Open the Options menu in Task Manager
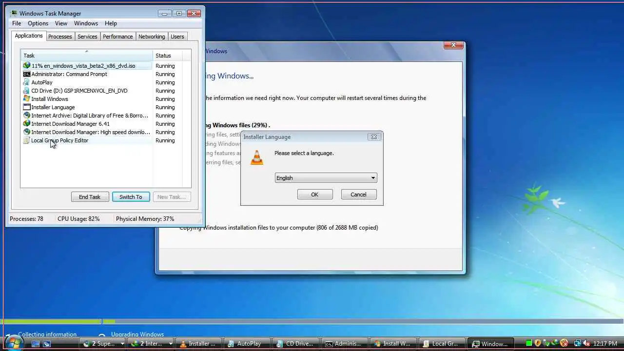This screenshot has width=624, height=351. (x=38, y=23)
